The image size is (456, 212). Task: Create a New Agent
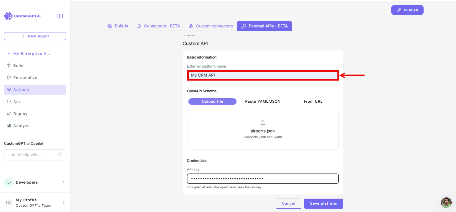point(35,36)
